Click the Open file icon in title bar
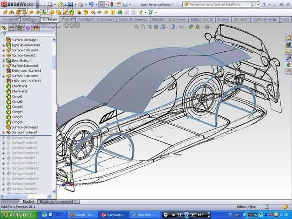The height and width of the screenshot is (219, 292). (x=60, y=4)
